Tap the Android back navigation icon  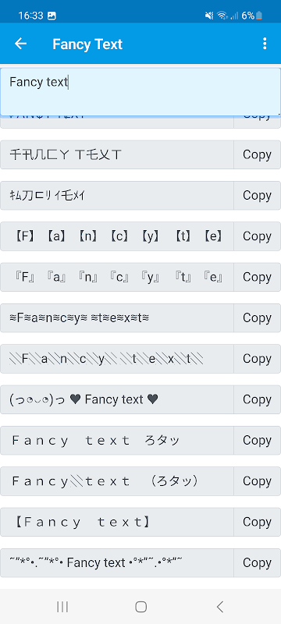point(219,607)
